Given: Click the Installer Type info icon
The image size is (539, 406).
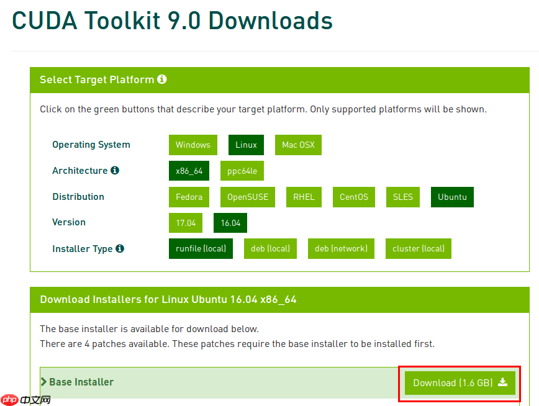Looking at the screenshot, I should 120,248.
